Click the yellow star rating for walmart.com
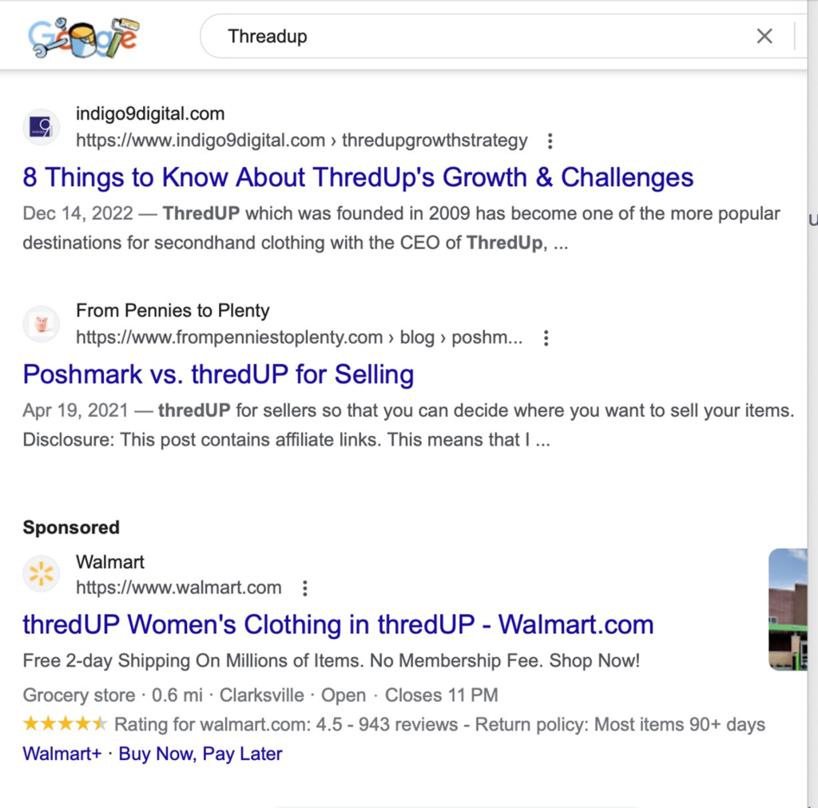 [65, 724]
